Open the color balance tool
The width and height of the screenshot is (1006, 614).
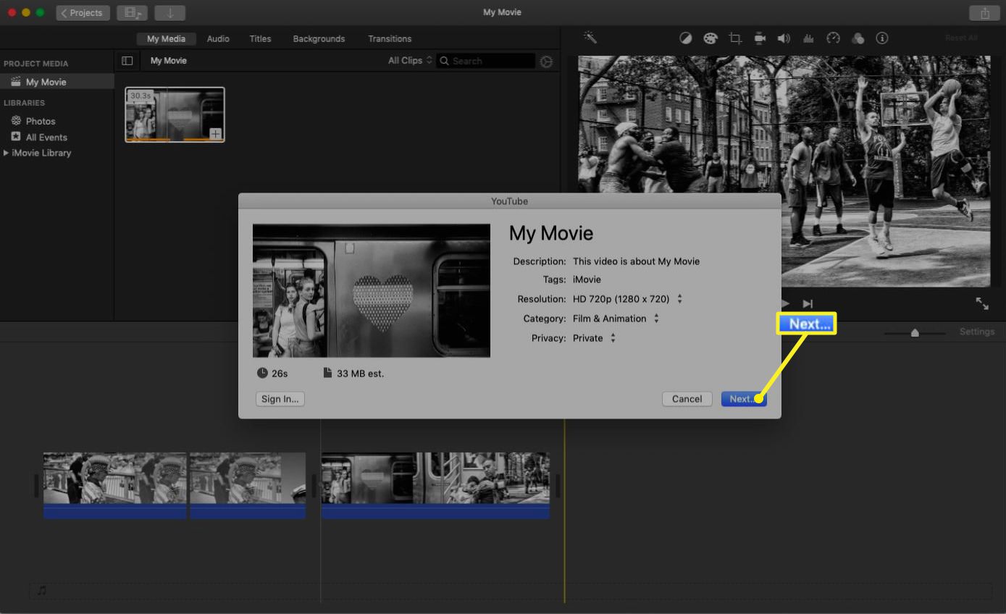tap(686, 38)
